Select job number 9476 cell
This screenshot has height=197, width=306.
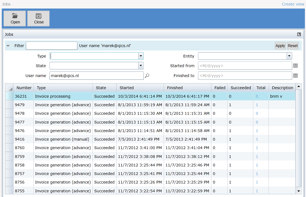pyautogui.click(x=24, y=131)
